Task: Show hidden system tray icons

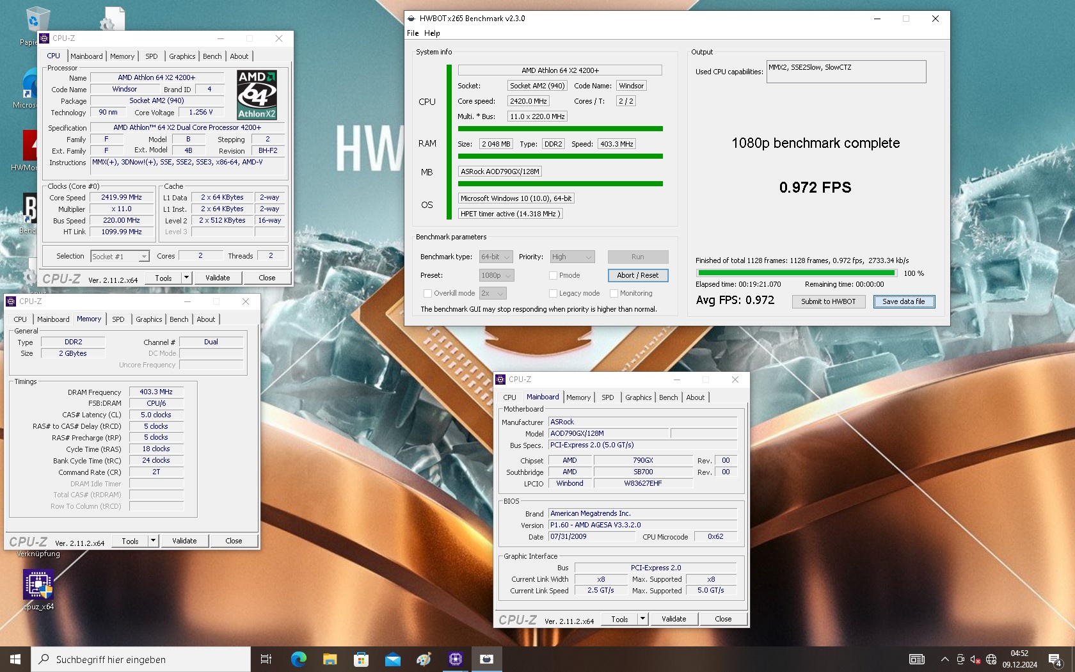Action: click(944, 659)
